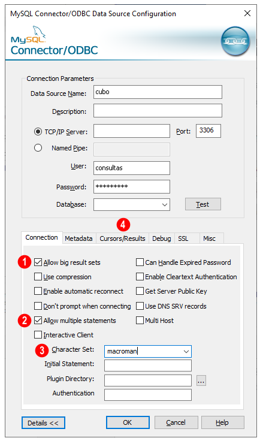Click the chain-link connector icon in header
The height and width of the screenshot is (444, 263).
pos(235,41)
